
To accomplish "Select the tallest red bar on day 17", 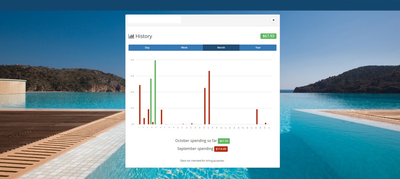I will (x=209, y=98).
